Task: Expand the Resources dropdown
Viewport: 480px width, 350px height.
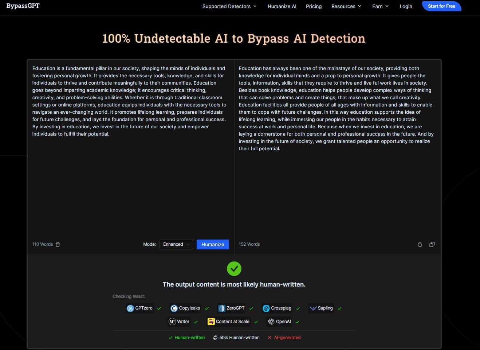Action: tap(346, 6)
